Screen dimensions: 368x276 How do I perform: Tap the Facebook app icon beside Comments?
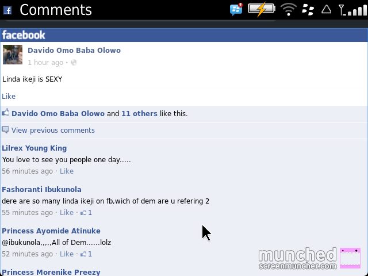click(7, 10)
